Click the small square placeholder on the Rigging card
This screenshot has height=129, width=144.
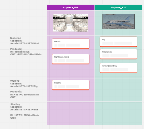point(56,86)
